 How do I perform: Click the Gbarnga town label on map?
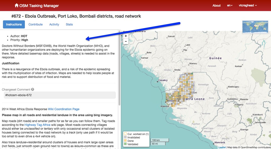click(x=243, y=129)
